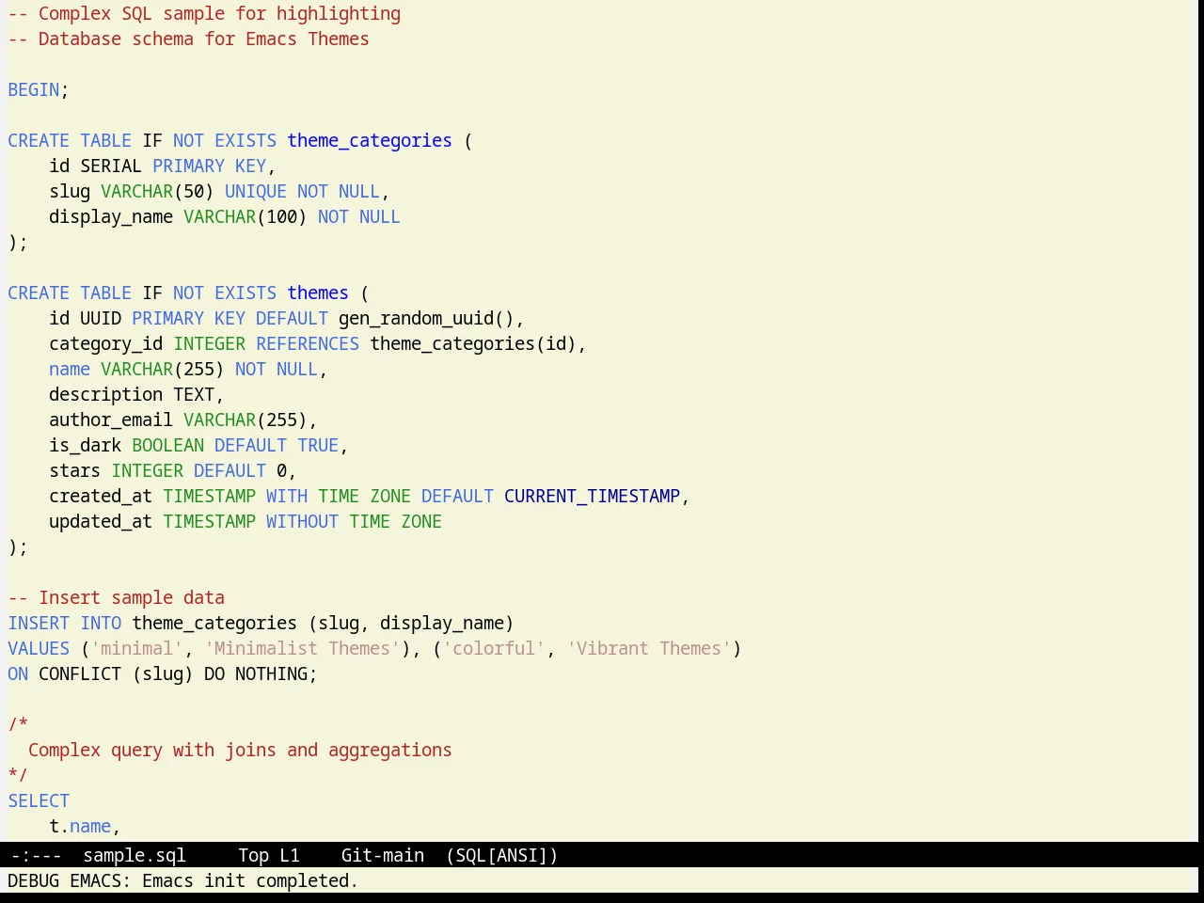
Task: Click the TRUE default value
Action: coord(318,445)
